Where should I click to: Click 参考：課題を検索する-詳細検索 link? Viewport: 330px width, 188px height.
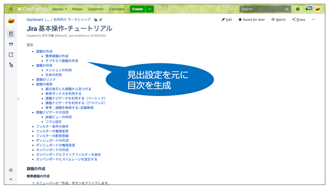coord(70,108)
